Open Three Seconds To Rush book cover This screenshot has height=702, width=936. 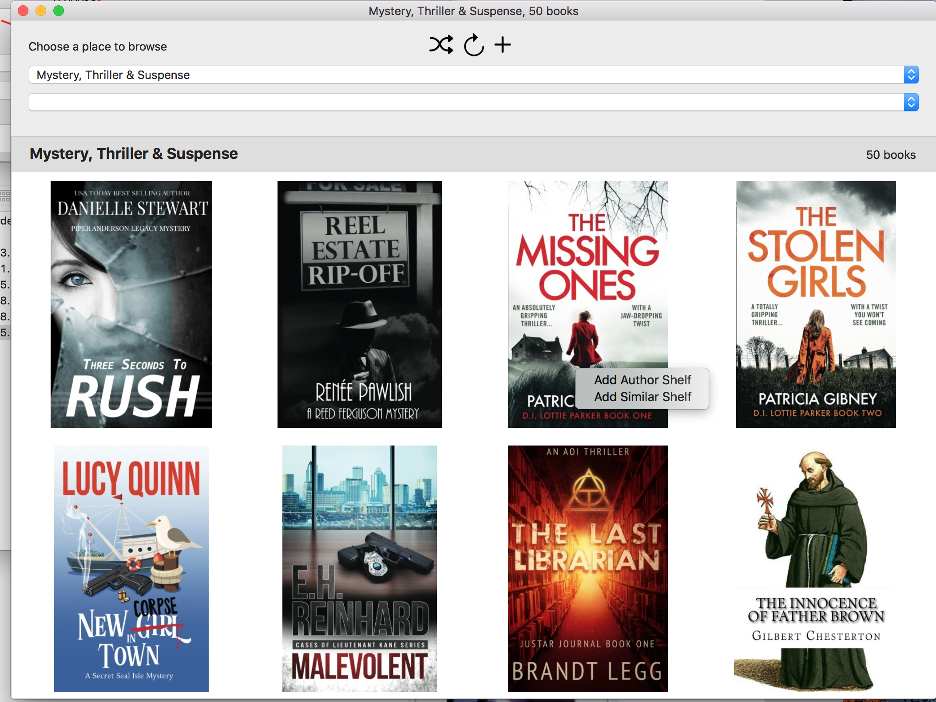point(131,304)
